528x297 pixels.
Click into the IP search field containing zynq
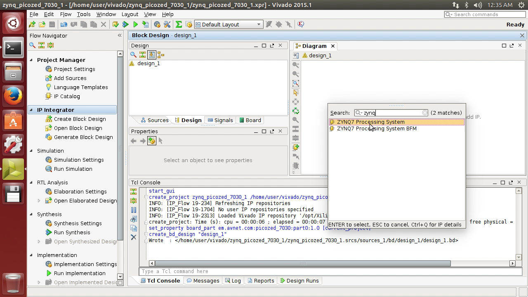pos(392,113)
